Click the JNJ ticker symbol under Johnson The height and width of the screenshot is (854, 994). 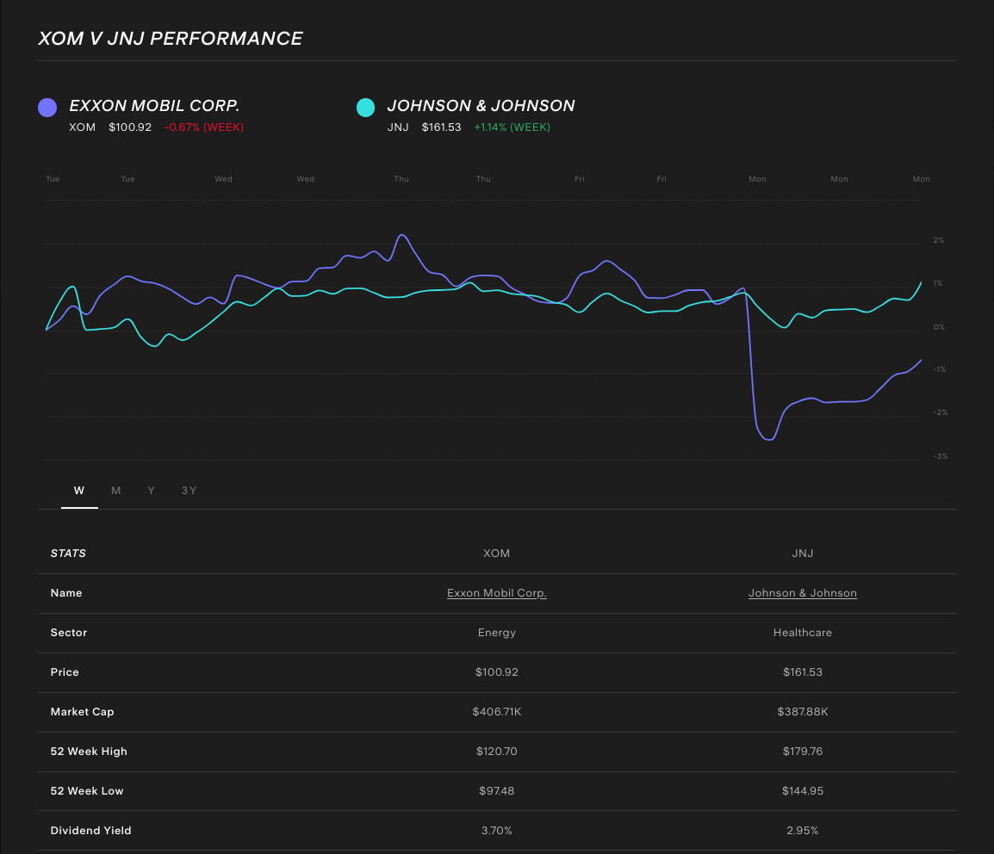click(x=399, y=127)
